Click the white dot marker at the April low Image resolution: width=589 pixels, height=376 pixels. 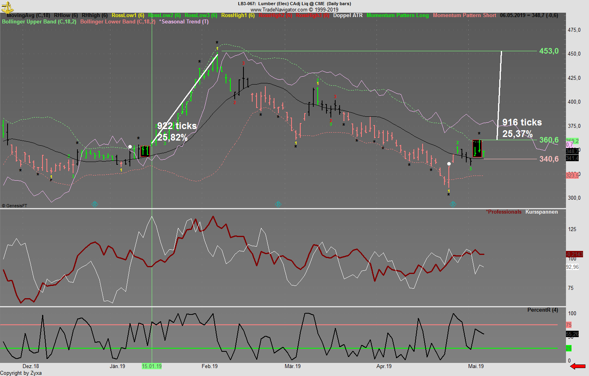(449, 164)
